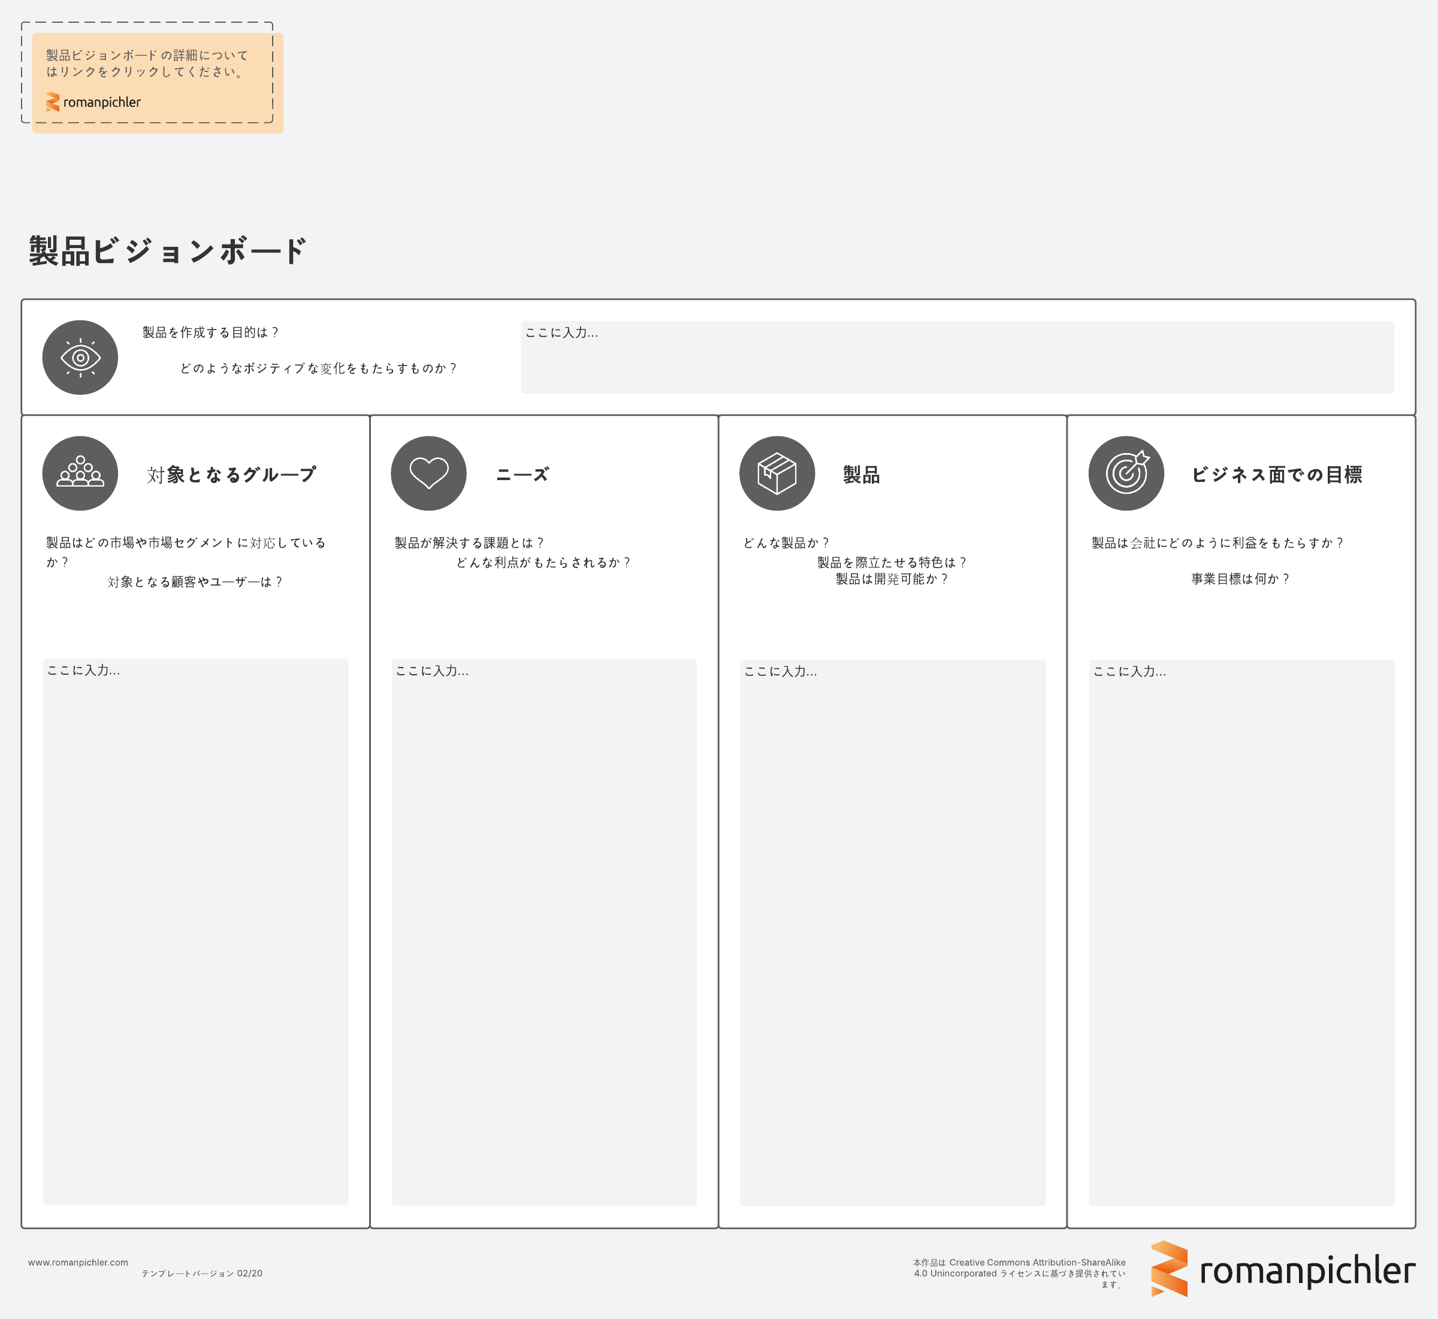1438x1319 pixels.
Task: Open the www.romanpichler.com link
Action: (78, 1263)
